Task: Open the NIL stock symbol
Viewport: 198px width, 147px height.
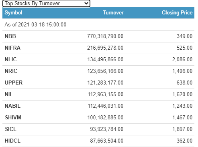Action: (x=9, y=94)
